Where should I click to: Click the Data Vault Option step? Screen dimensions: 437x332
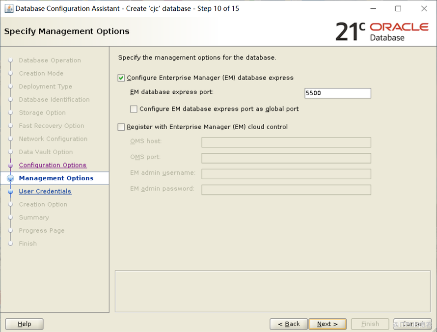point(46,152)
